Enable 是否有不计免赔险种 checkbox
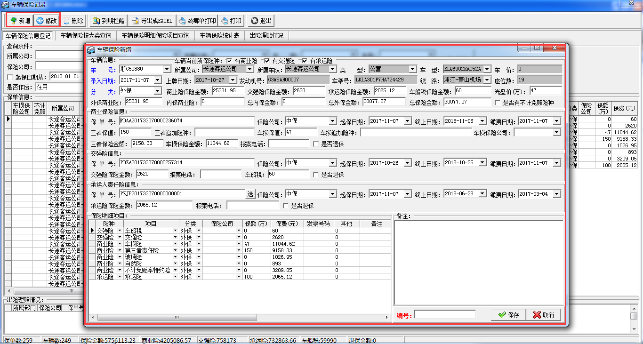Viewport: 643px width, 344px height. (x=498, y=102)
